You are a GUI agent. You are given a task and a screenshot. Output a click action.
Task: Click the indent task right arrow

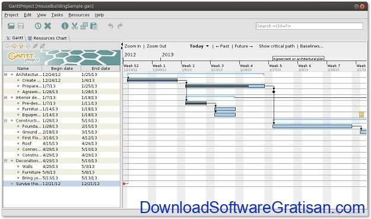tap(14, 46)
